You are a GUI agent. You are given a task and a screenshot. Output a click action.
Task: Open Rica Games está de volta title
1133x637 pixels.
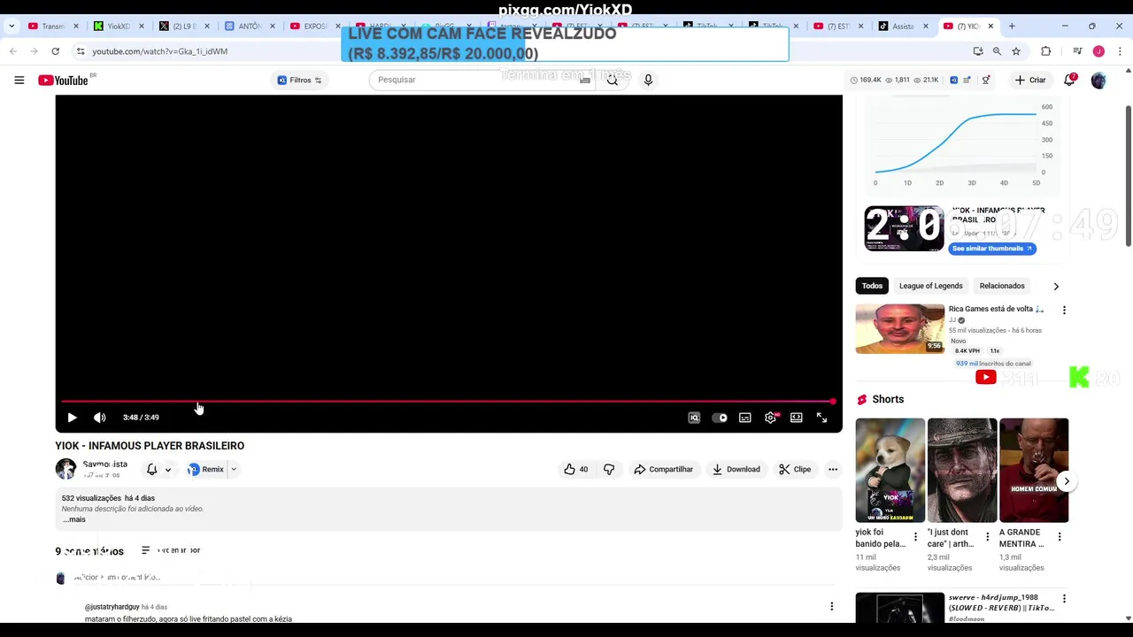(997, 309)
